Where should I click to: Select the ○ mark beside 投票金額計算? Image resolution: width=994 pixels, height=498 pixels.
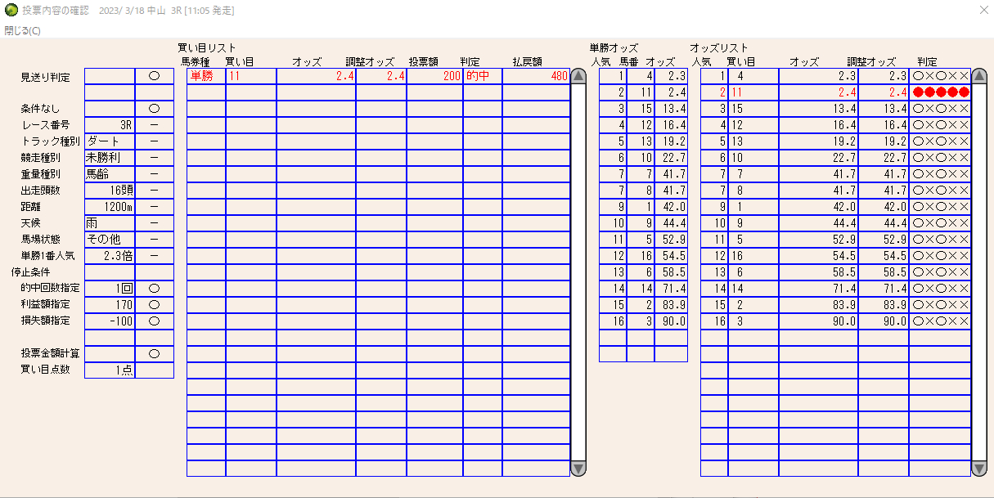tap(154, 354)
